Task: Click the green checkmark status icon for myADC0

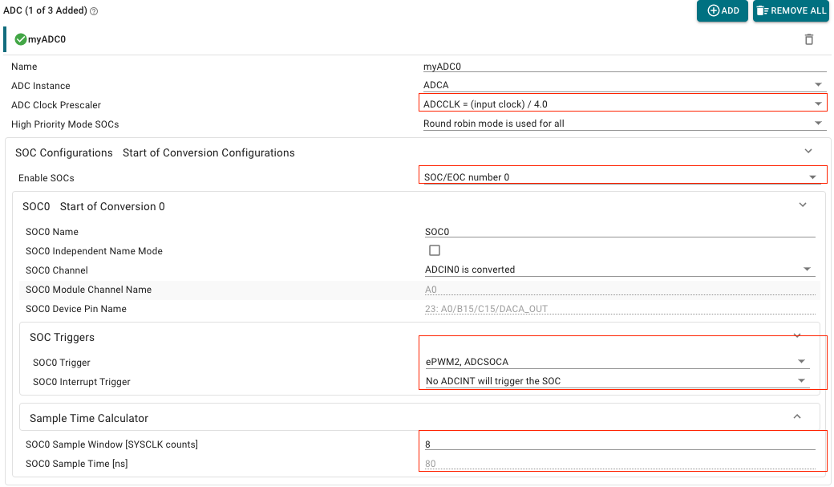Action: point(21,39)
